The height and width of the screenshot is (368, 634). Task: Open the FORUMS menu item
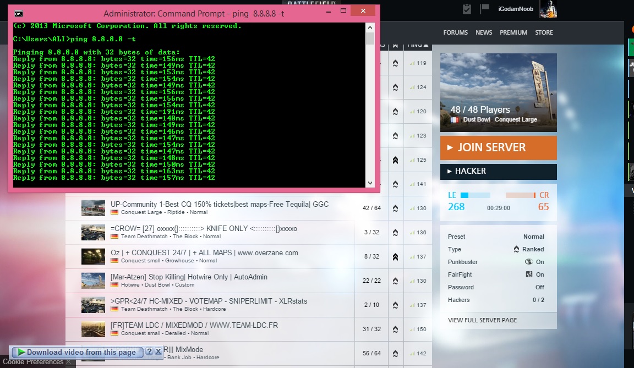pyautogui.click(x=455, y=32)
